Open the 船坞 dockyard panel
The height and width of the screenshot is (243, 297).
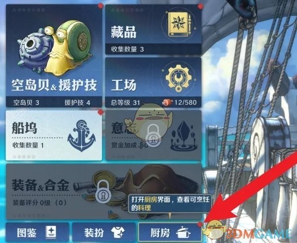click(x=54, y=135)
